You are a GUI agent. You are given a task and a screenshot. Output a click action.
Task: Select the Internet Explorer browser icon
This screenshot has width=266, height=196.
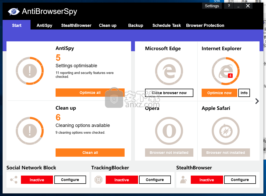point(226,71)
